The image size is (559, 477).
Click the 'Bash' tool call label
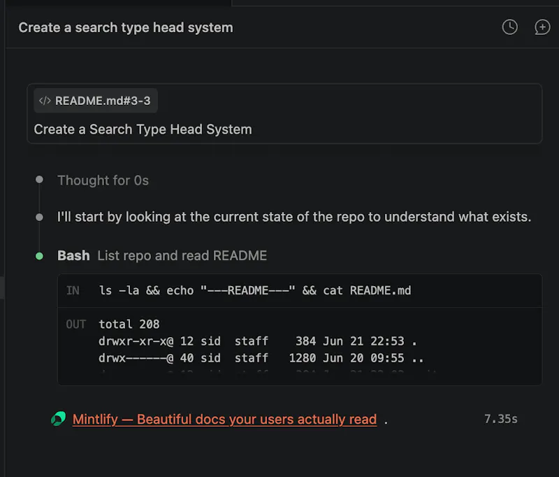coord(73,255)
